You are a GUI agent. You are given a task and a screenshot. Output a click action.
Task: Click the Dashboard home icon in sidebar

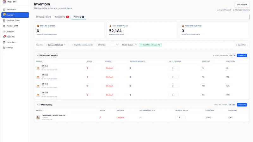click(4, 9)
